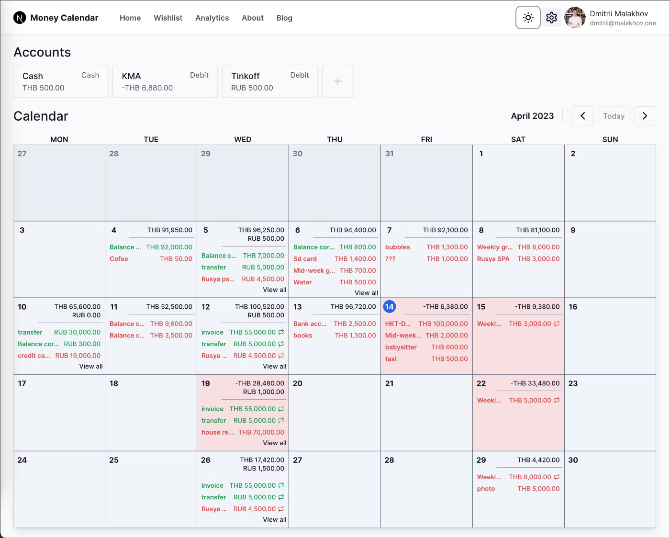This screenshot has width=670, height=538.
Task: Switch to the Analytics section
Action: (x=212, y=18)
